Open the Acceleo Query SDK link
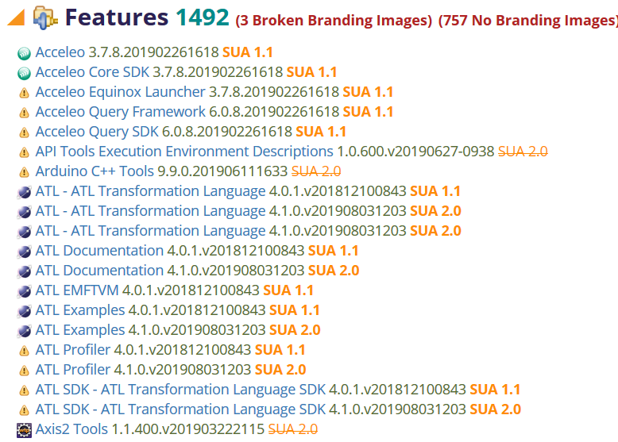This screenshot has width=618, height=442. [x=97, y=132]
